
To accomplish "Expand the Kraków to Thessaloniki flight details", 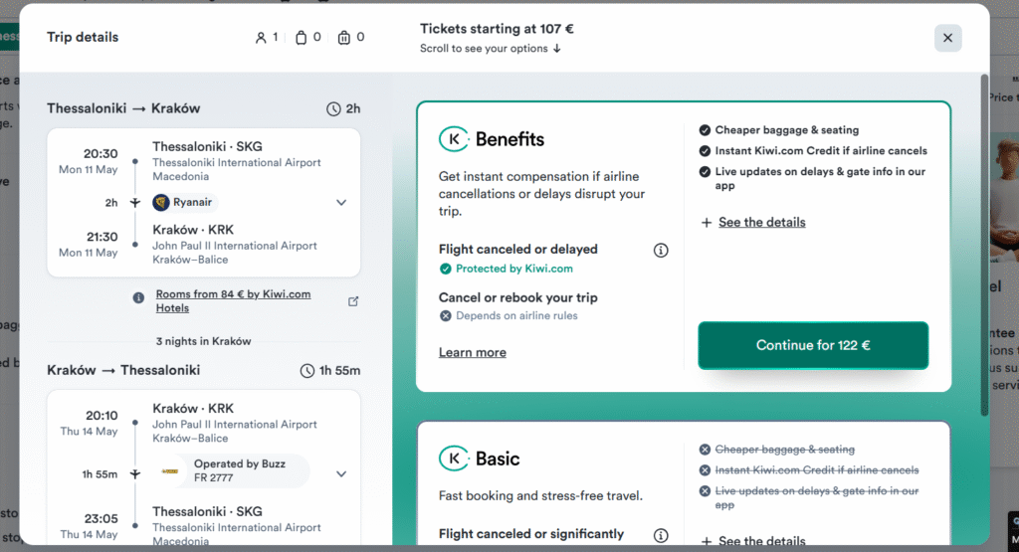I will click(x=341, y=473).
